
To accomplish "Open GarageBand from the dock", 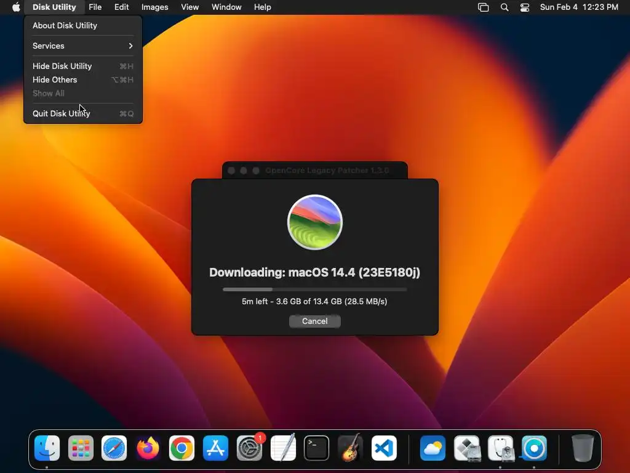I will tap(350, 448).
